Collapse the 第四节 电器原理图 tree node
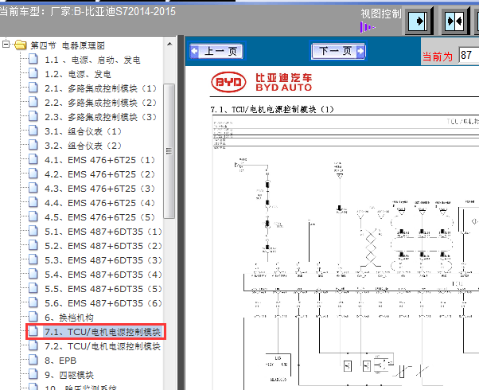The image size is (479, 390). pos(6,45)
